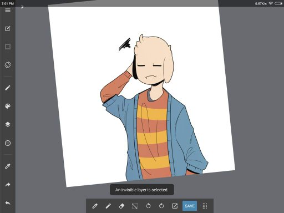This screenshot has width=284, height=213.
Task: Rotate canvas clockwise using bottom toolbar
Action: [161, 206]
